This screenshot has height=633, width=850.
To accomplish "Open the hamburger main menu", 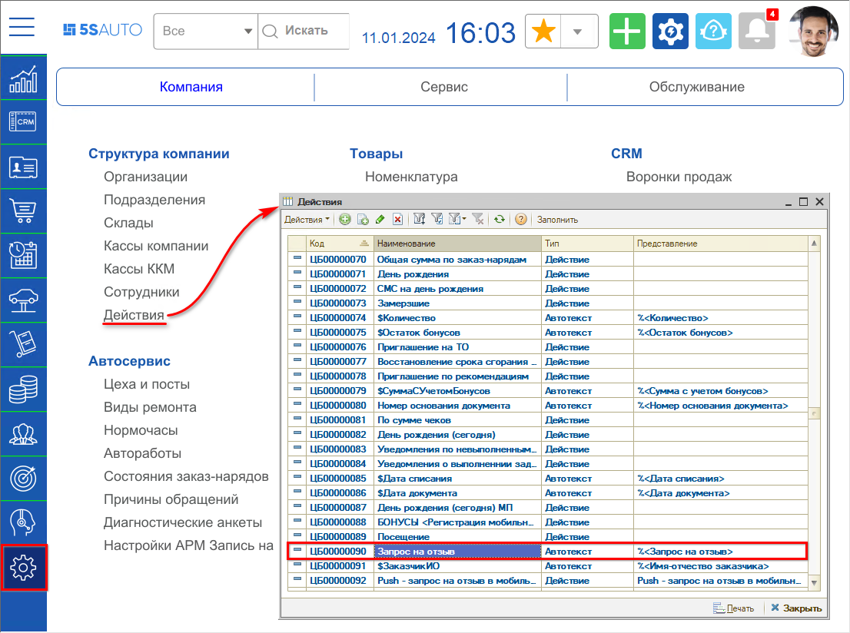I will pyautogui.click(x=22, y=27).
